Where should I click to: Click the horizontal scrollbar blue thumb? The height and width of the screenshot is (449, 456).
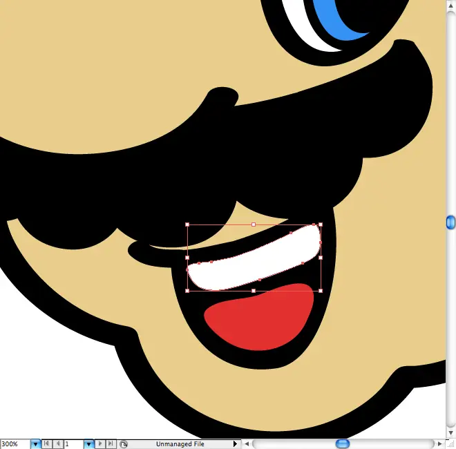click(343, 444)
